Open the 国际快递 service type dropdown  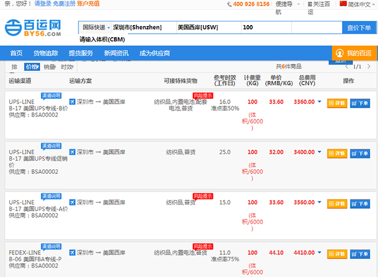tap(94, 27)
